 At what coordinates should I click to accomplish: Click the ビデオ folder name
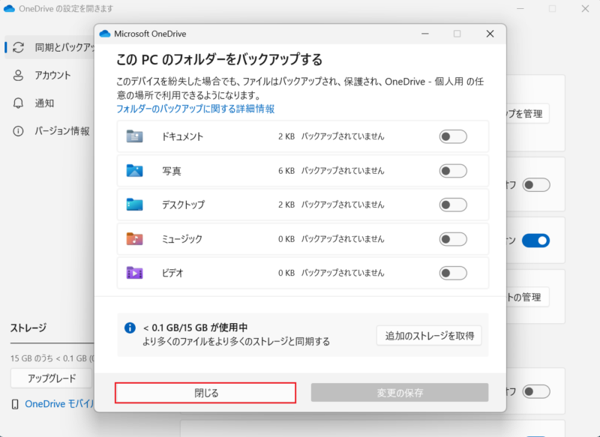(172, 273)
